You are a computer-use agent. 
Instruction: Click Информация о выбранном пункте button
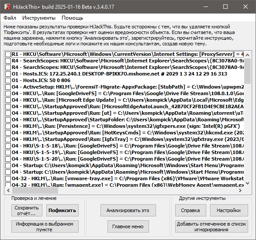pyautogui.click(x=45, y=226)
